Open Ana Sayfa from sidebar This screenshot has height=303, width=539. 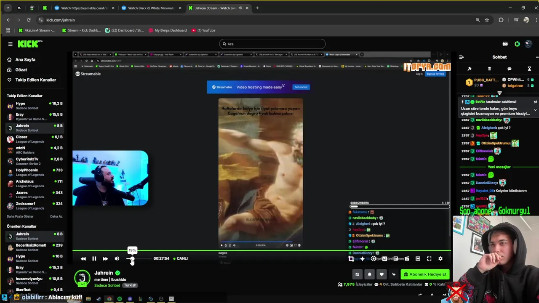click(x=25, y=60)
